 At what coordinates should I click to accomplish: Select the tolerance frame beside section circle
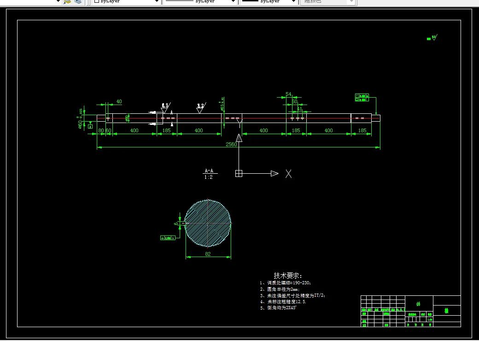168,238
